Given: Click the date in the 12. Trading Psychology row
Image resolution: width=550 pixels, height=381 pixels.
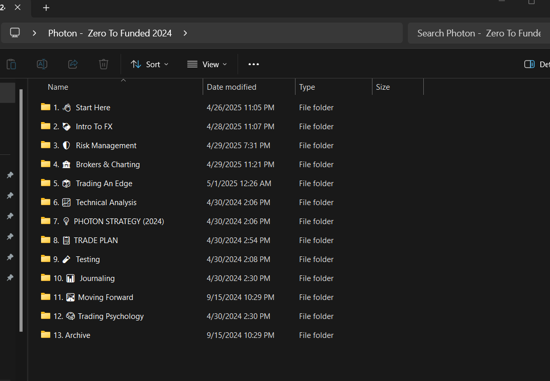Looking at the screenshot, I should [238, 316].
